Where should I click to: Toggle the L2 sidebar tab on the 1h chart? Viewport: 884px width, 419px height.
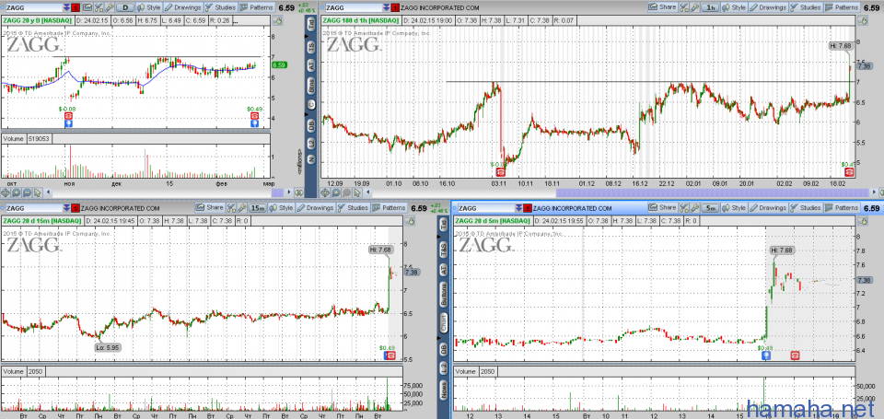(x=311, y=145)
